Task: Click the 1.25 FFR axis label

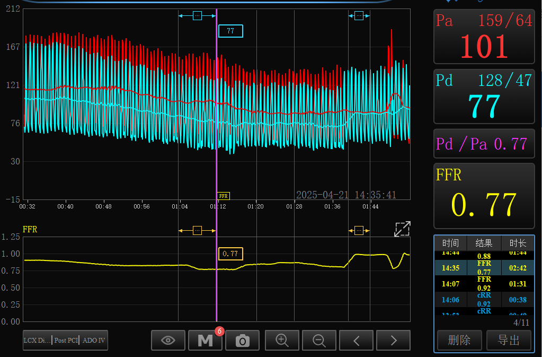Action: point(11,237)
